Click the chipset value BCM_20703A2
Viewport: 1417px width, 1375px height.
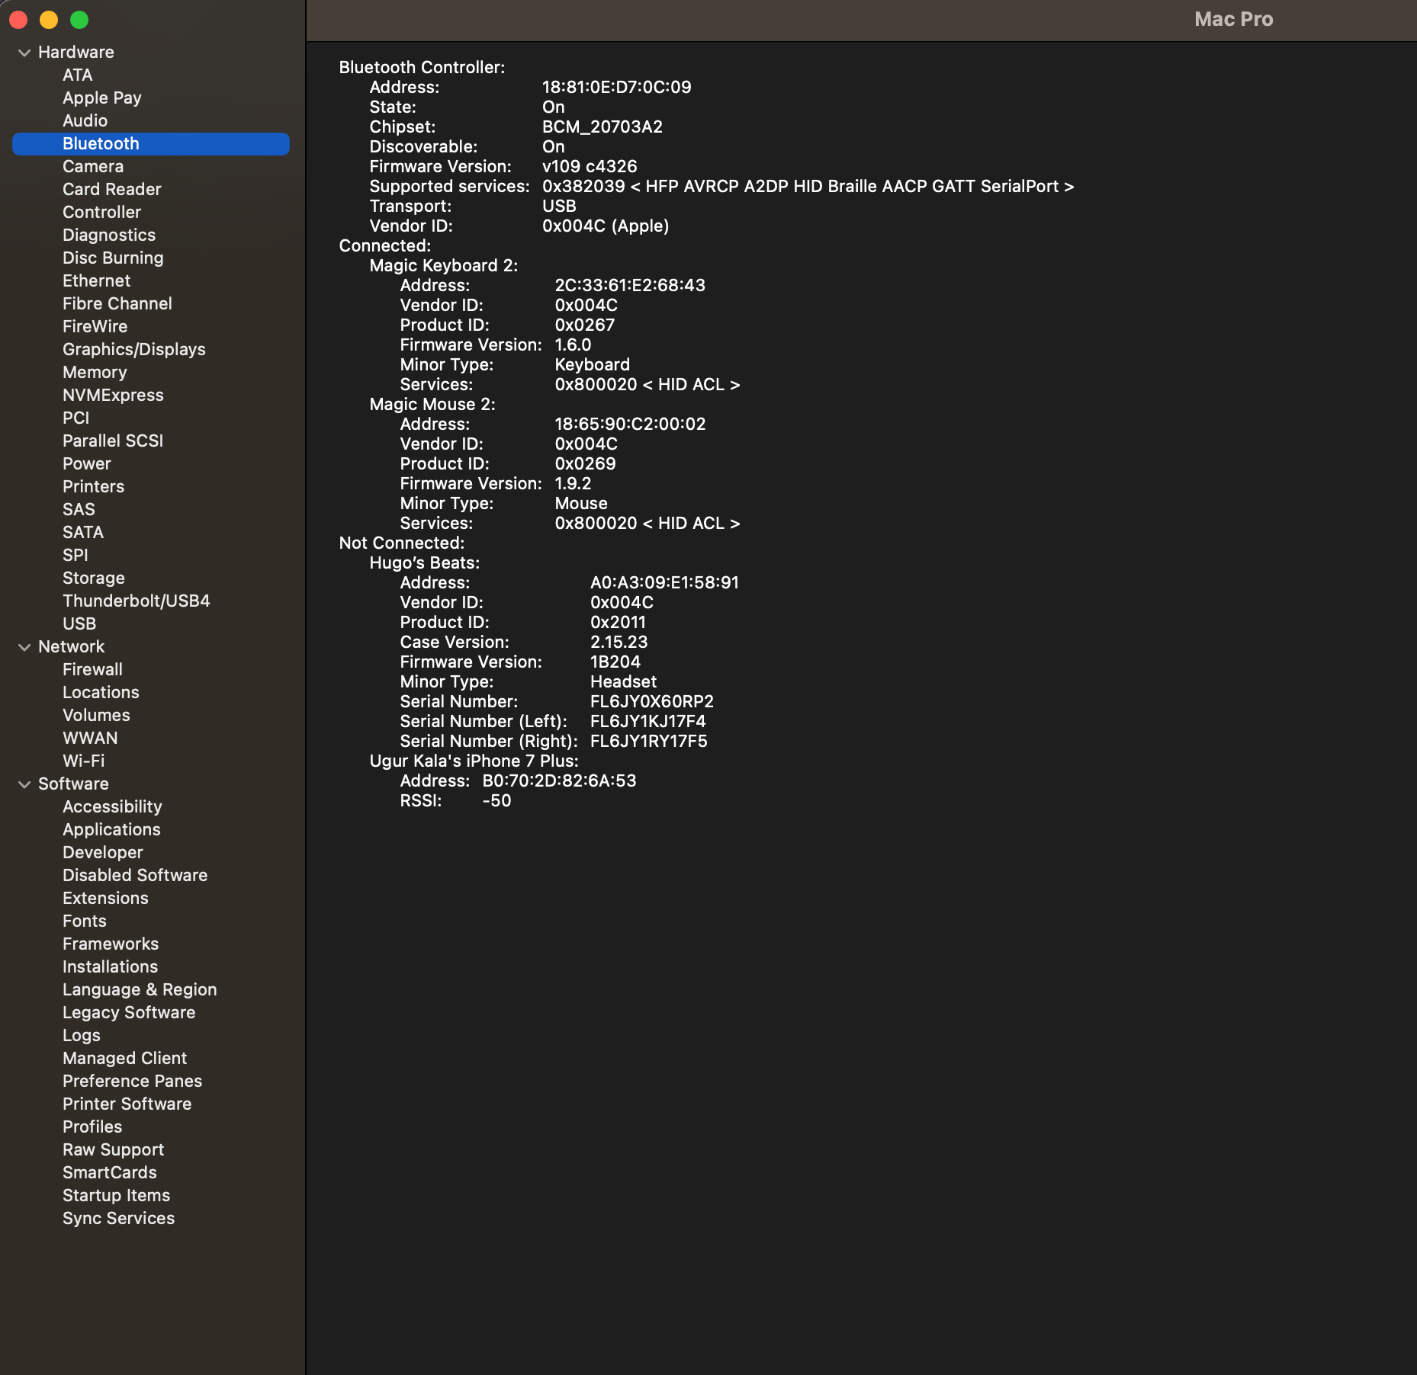click(x=602, y=127)
